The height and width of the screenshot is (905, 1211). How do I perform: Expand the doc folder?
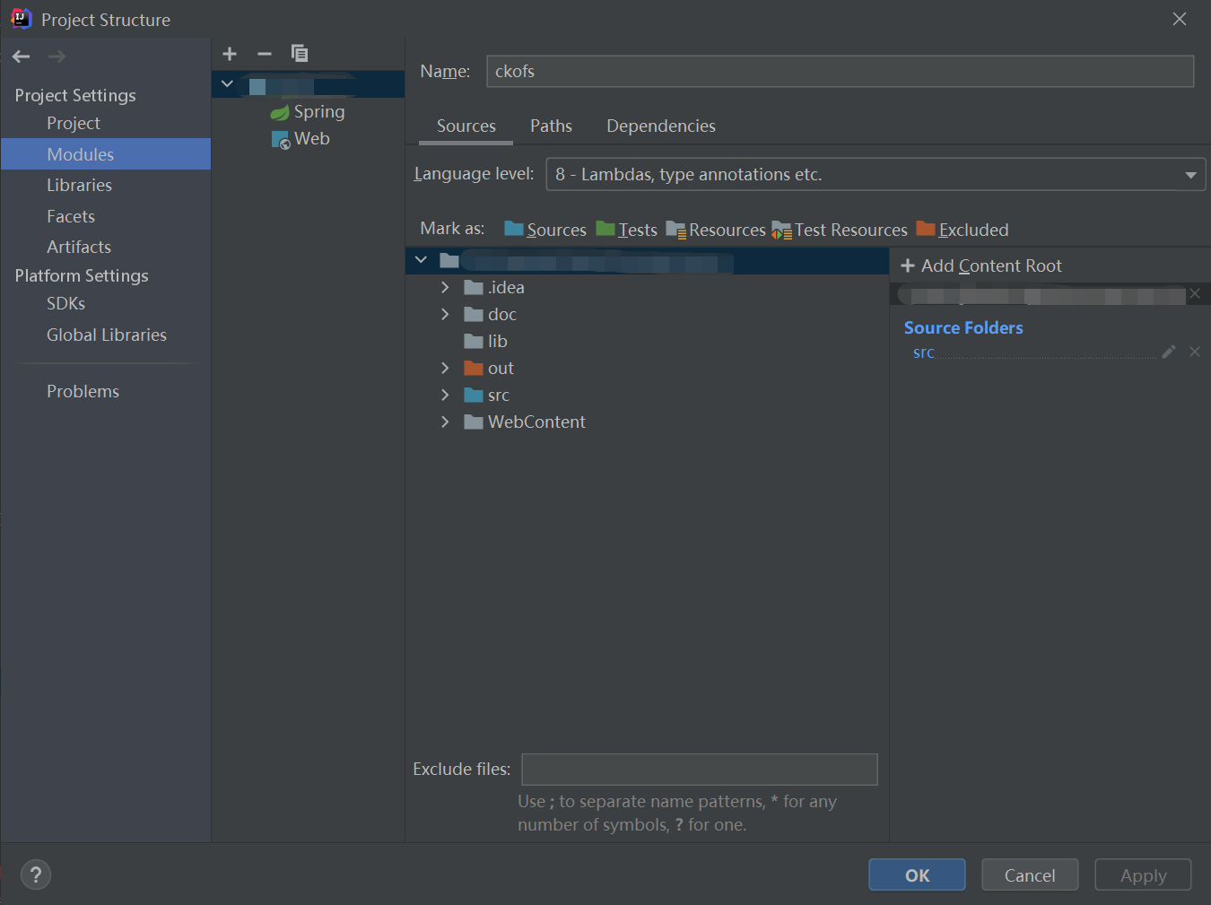pos(445,315)
